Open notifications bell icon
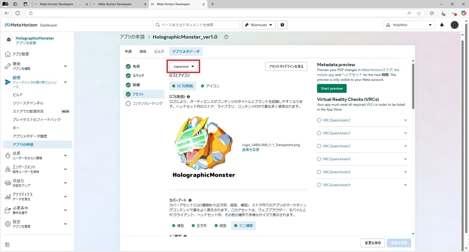The height and width of the screenshot is (252, 469). pos(442,25)
